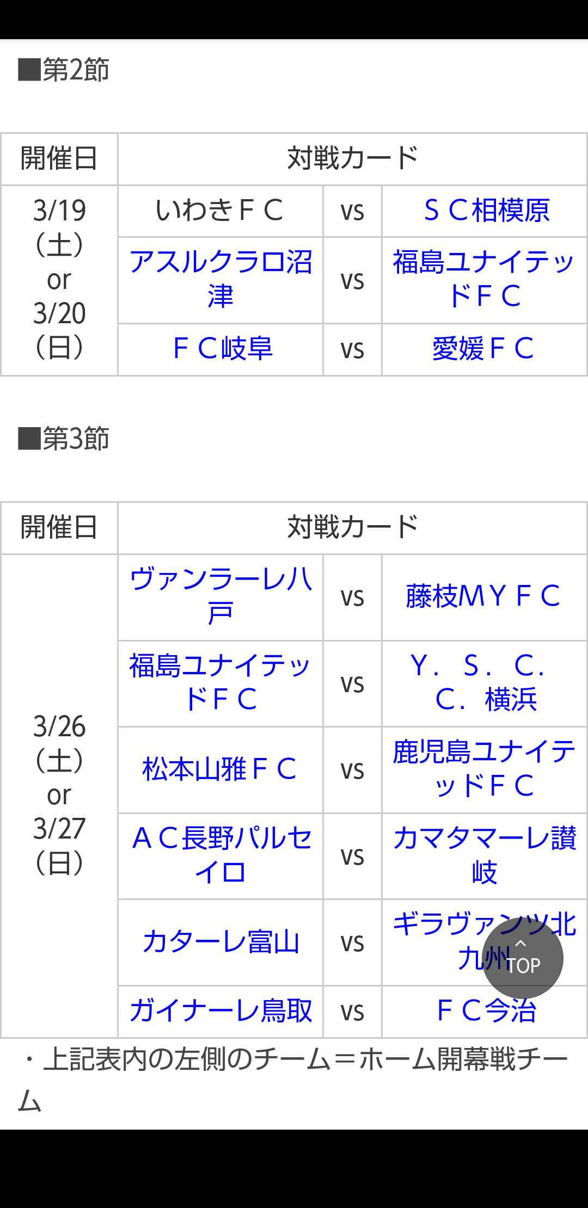588x1208 pixels.
Task: Open the カターレ富山 team link
Action: pos(220,942)
